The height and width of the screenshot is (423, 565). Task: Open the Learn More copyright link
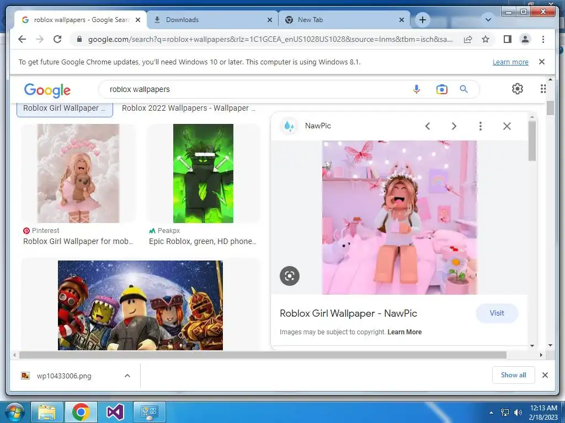404,332
